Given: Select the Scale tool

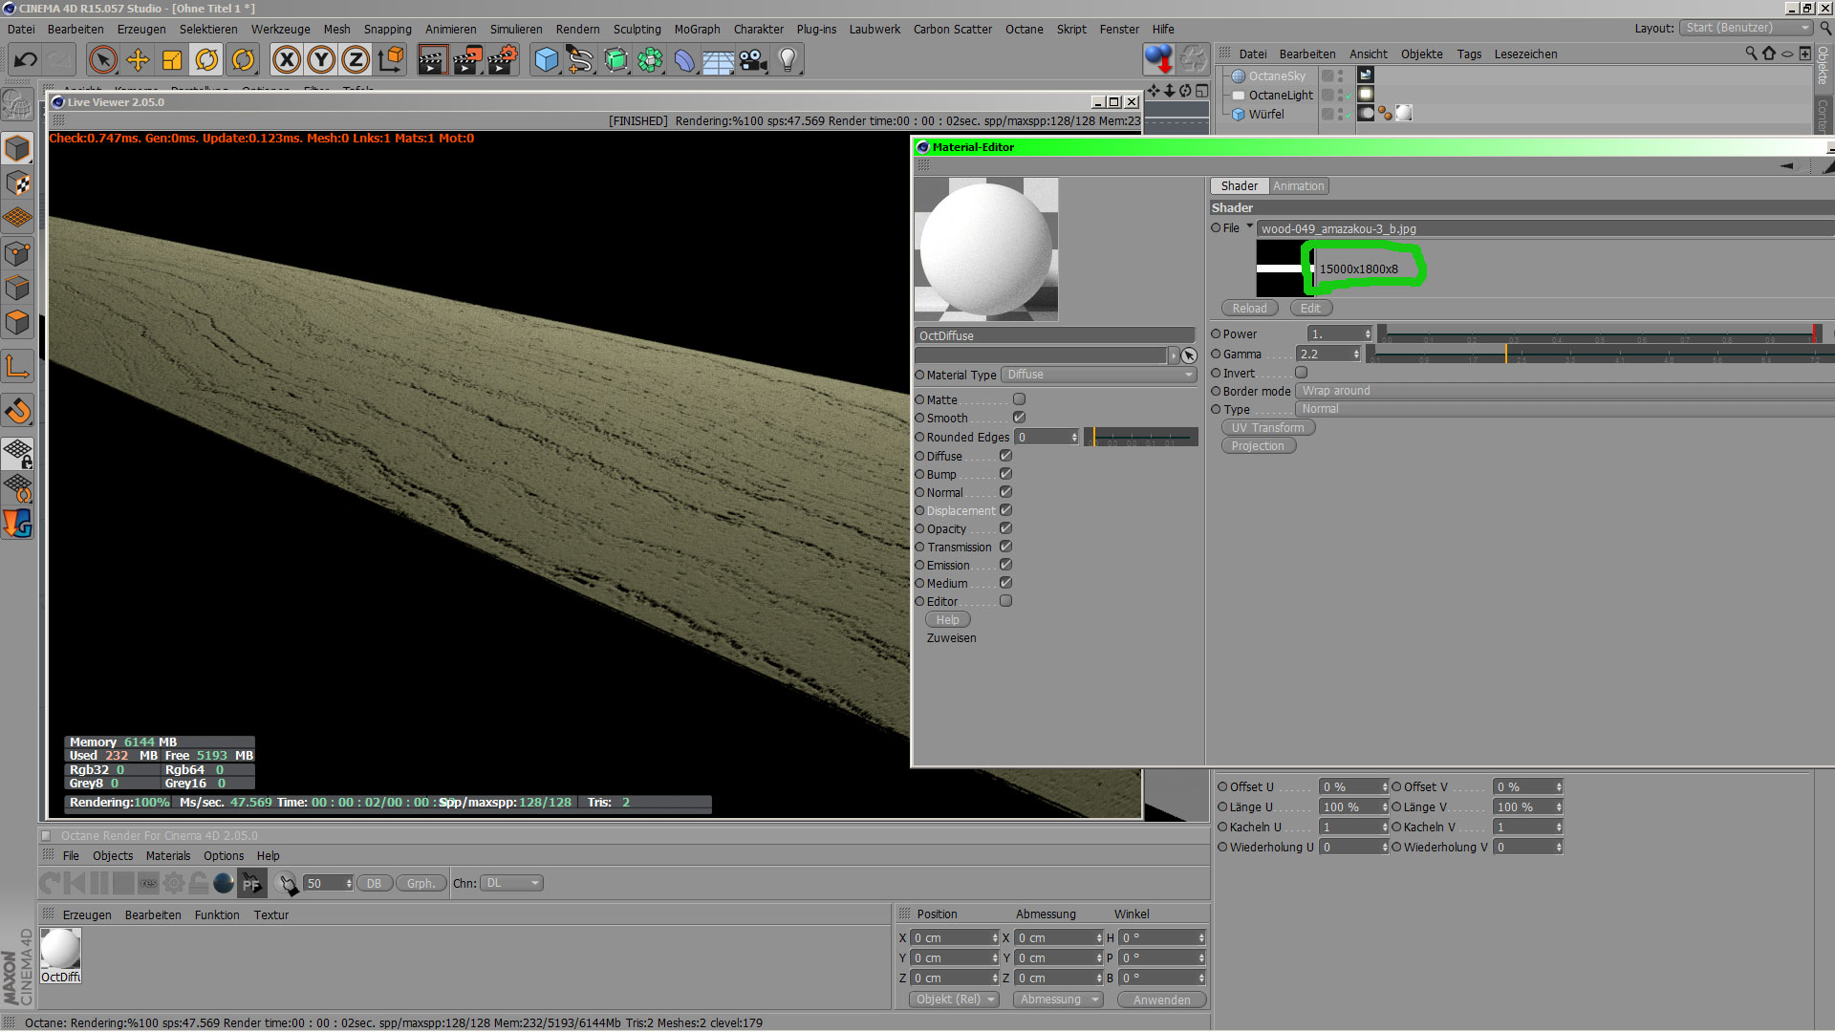Looking at the screenshot, I should [x=172, y=60].
